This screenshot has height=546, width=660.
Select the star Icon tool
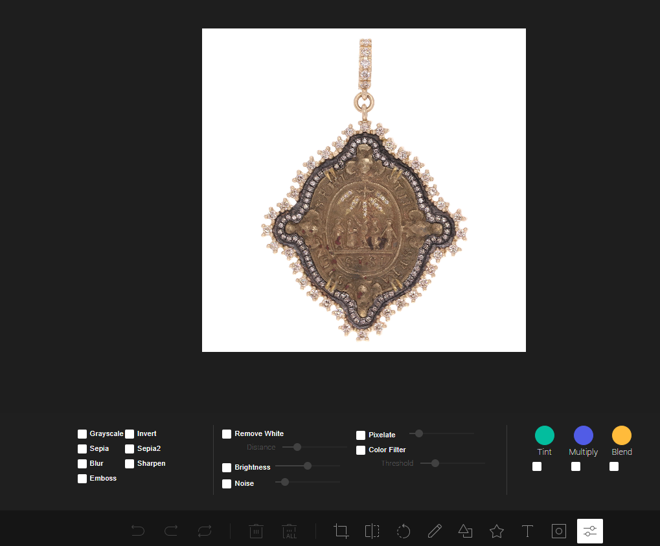click(x=497, y=531)
